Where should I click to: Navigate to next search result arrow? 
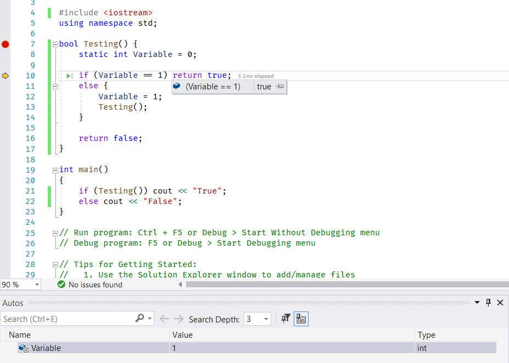click(179, 319)
